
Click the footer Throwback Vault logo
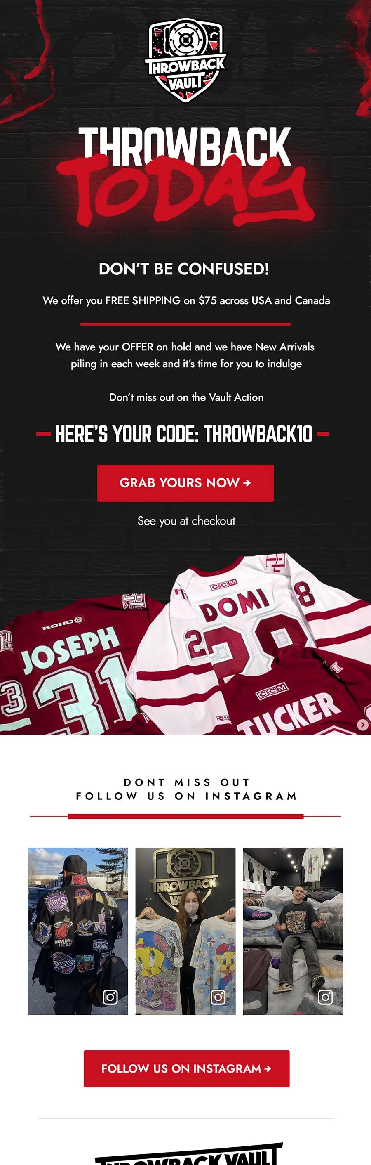click(188, 1154)
